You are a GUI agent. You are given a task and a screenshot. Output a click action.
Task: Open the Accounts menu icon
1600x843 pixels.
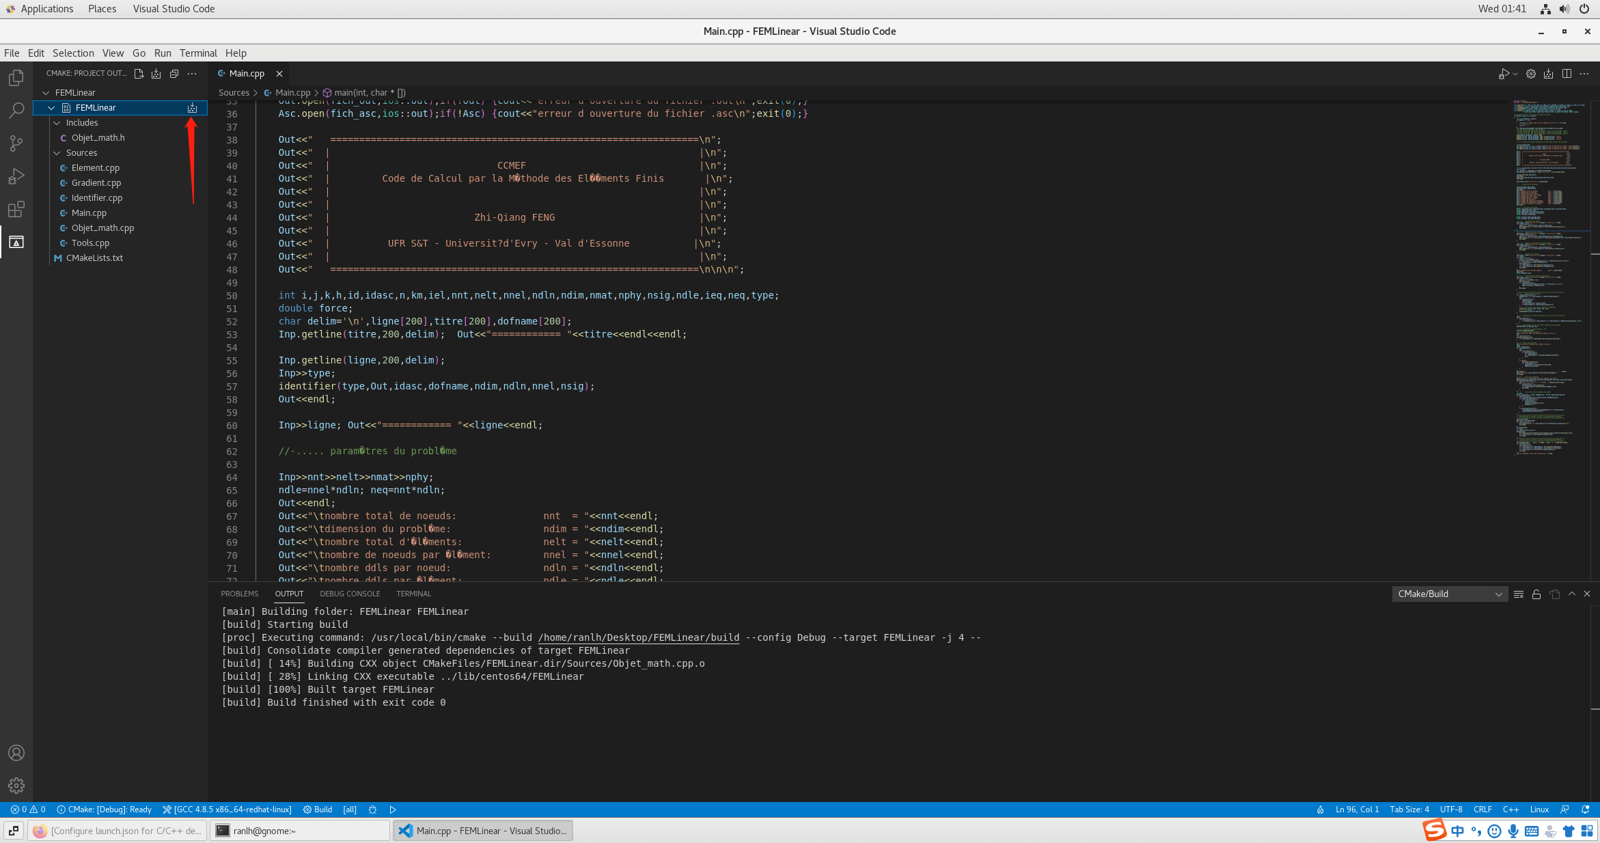tap(16, 753)
